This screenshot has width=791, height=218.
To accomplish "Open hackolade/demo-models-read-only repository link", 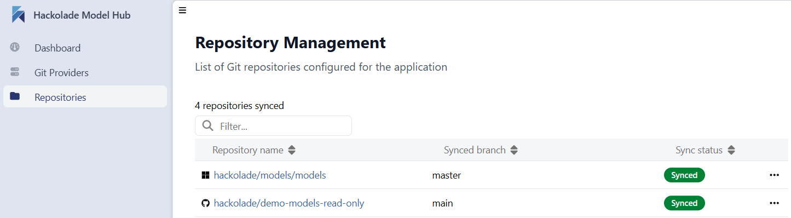I will pyautogui.click(x=289, y=203).
